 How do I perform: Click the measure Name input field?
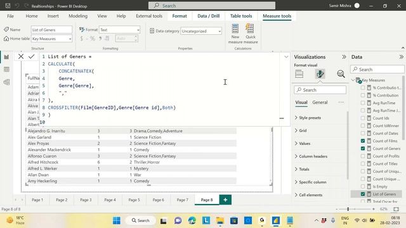click(51, 30)
